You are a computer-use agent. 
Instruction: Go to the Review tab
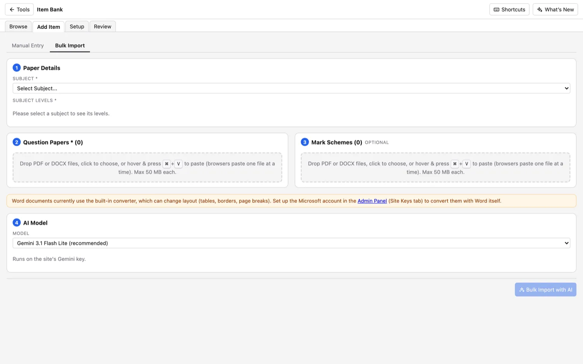103,26
